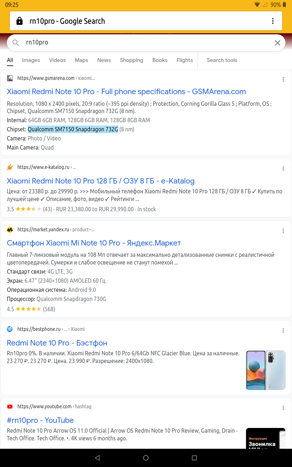The image size is (292, 467).
Task: Tap the padlock site security icon
Action: (20, 21)
